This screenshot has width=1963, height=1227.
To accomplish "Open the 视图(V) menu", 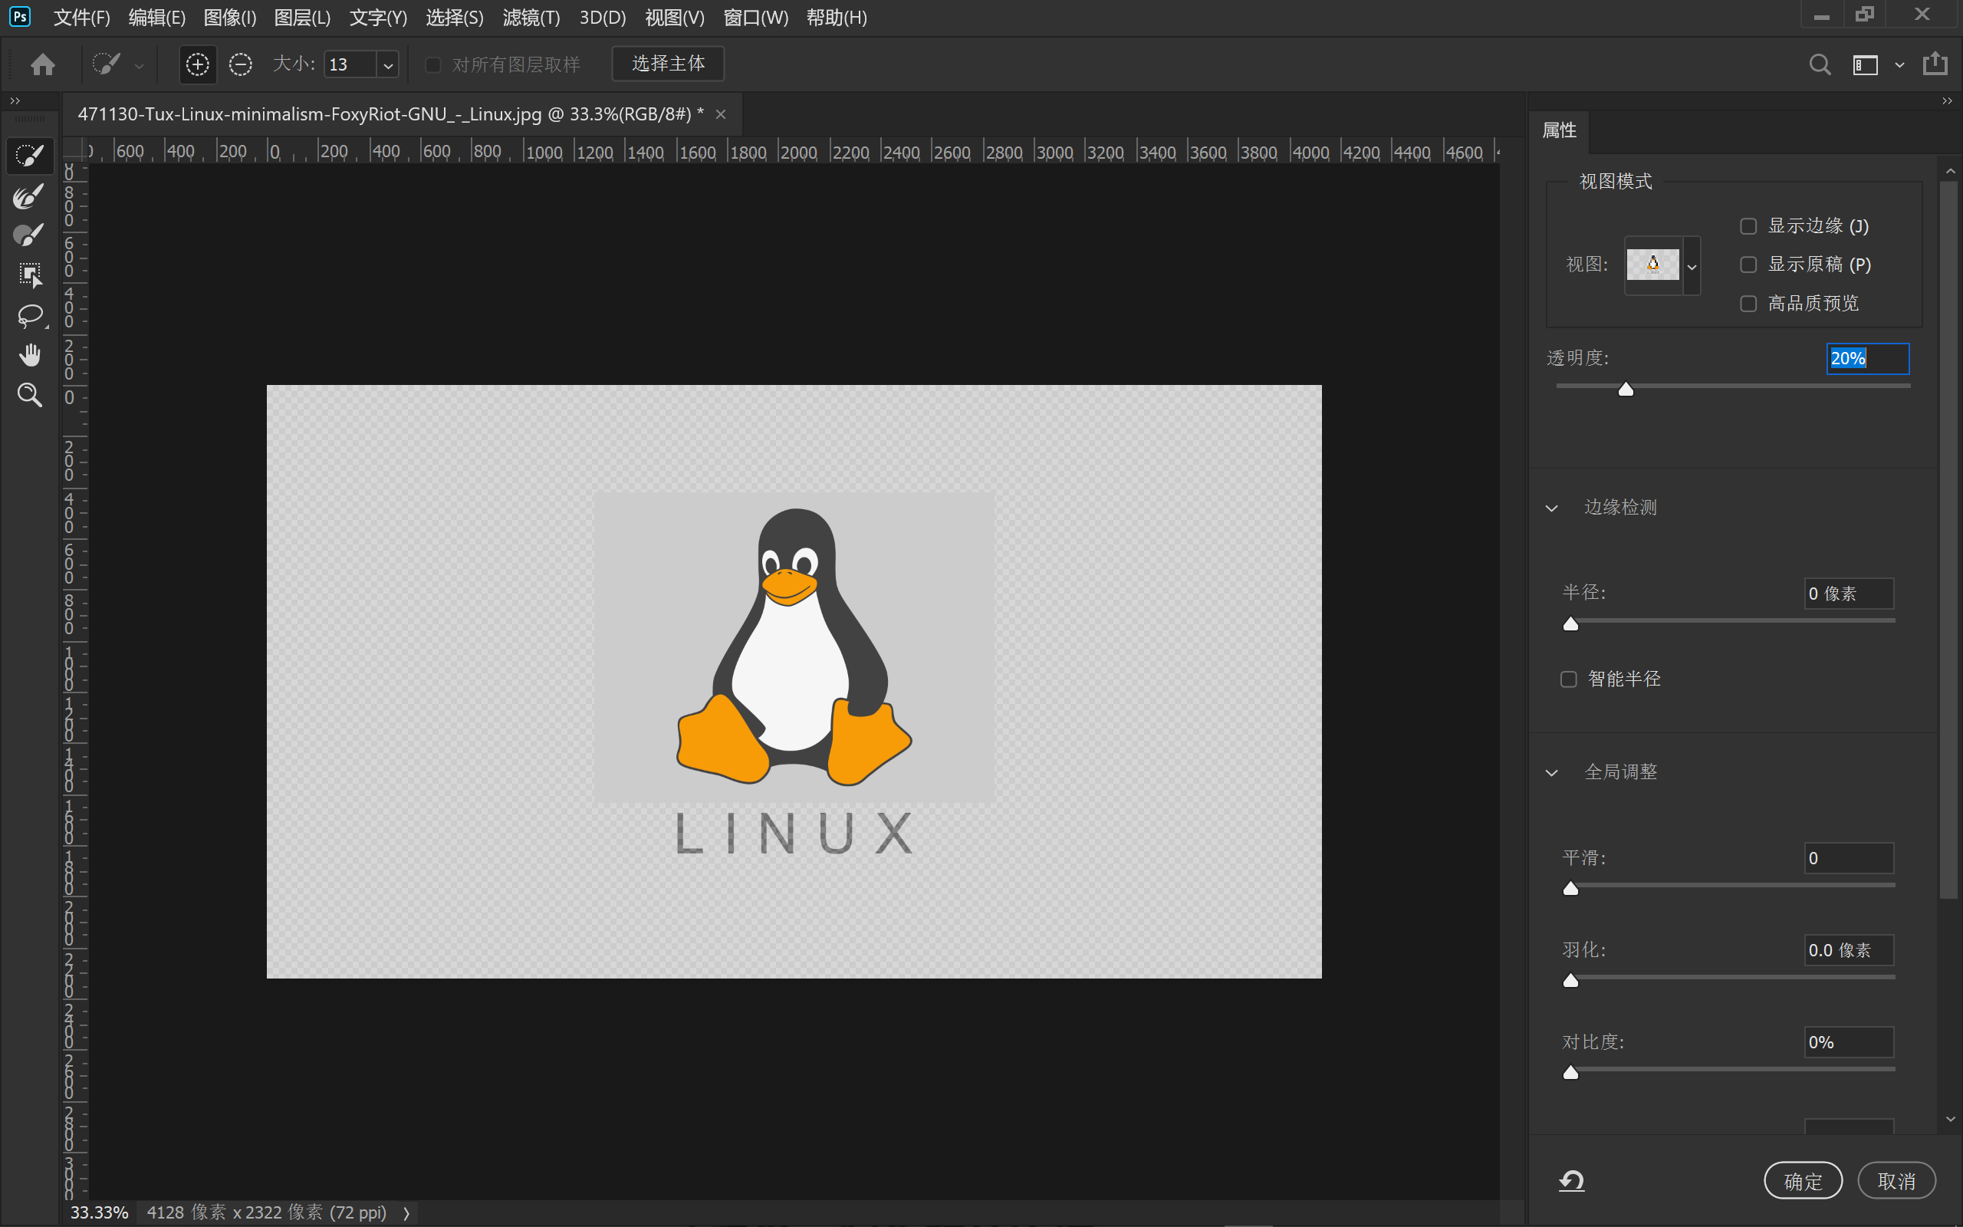I will 674,17.
